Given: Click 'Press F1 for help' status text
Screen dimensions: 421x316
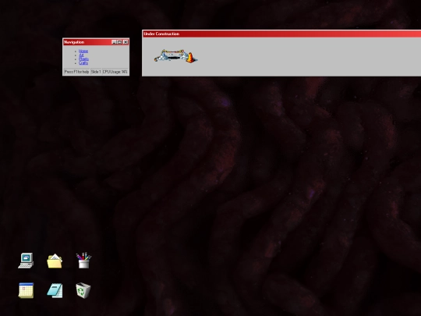Looking at the screenshot, I should pos(76,72).
